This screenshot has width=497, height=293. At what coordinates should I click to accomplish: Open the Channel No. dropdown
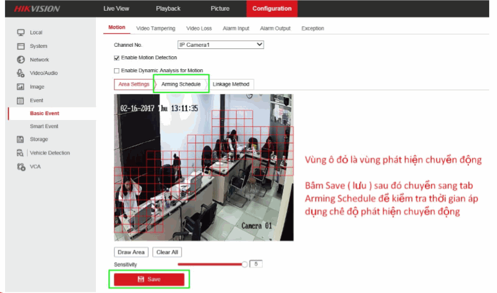point(221,45)
